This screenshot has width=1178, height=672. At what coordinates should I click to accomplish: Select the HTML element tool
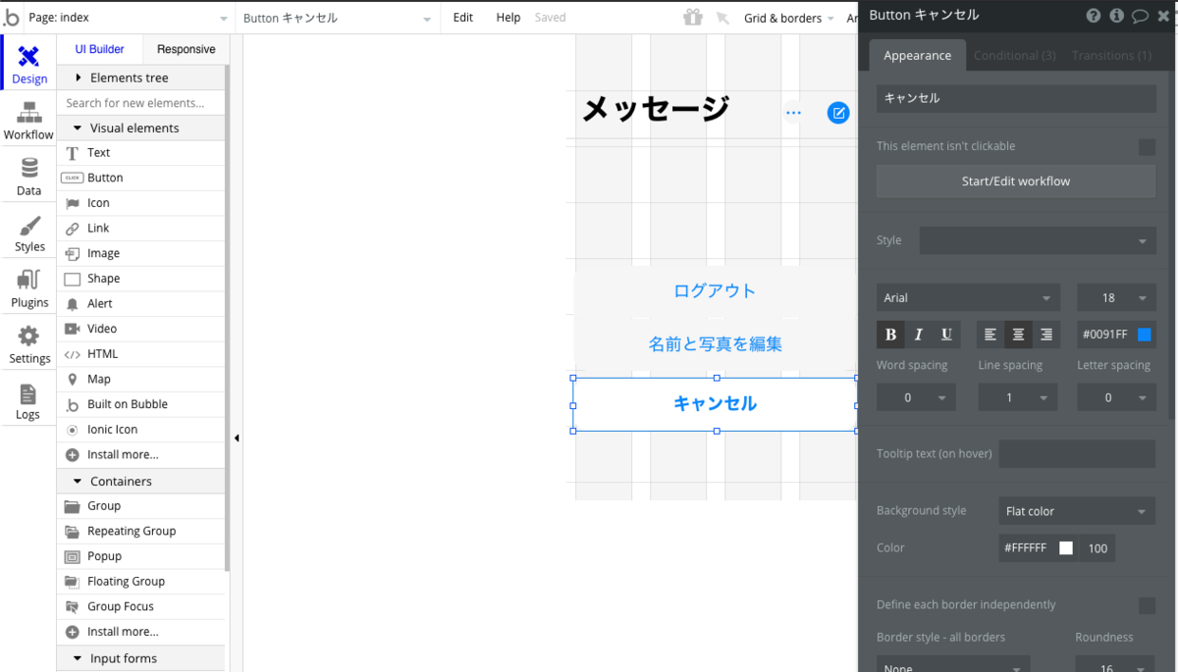click(x=141, y=354)
